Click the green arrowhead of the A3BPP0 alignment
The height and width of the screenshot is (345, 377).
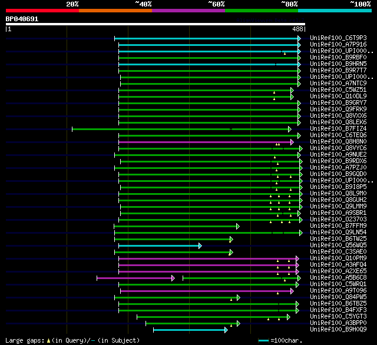[238, 323]
